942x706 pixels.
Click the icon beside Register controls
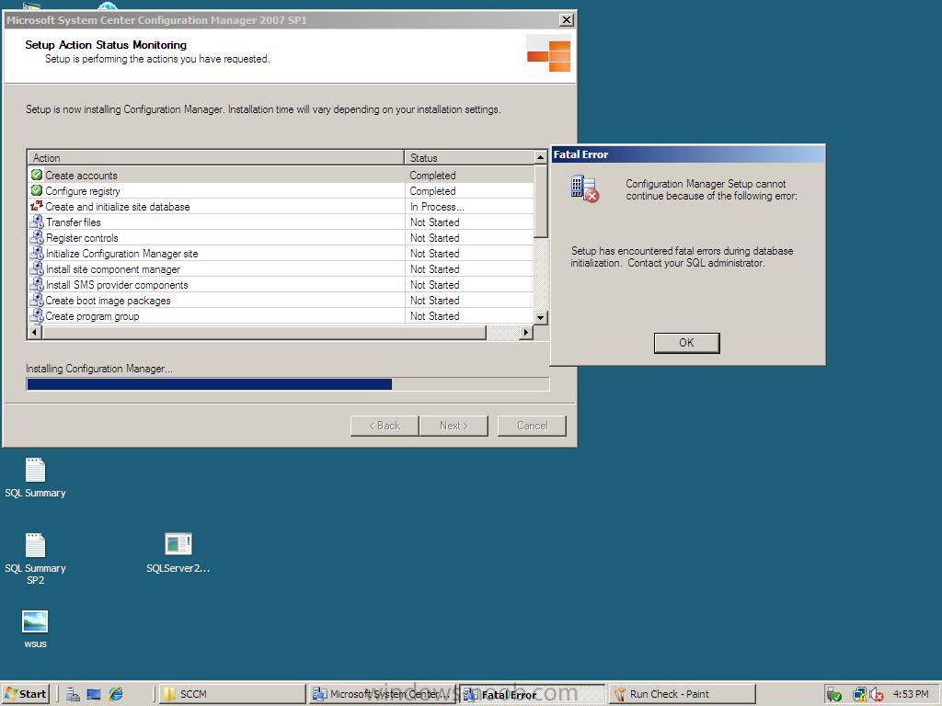pos(37,237)
